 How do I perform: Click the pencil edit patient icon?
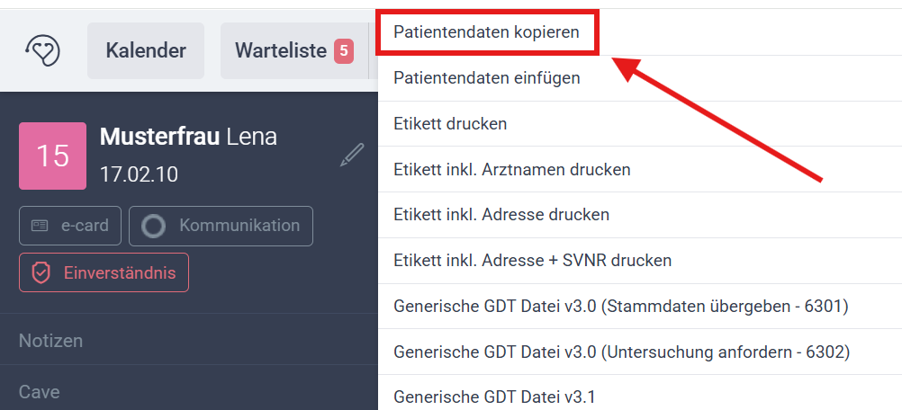click(352, 155)
